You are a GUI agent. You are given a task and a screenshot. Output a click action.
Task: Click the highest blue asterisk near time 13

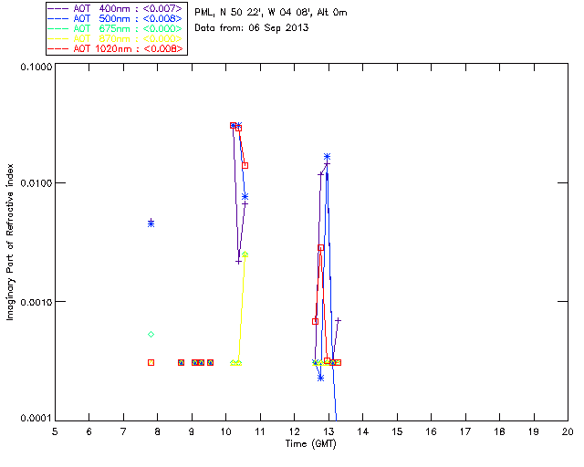327,156
